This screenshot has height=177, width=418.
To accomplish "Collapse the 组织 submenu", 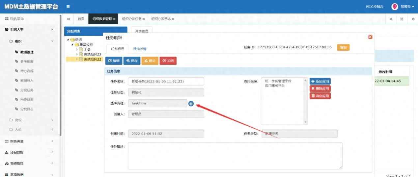I will coord(52,41).
